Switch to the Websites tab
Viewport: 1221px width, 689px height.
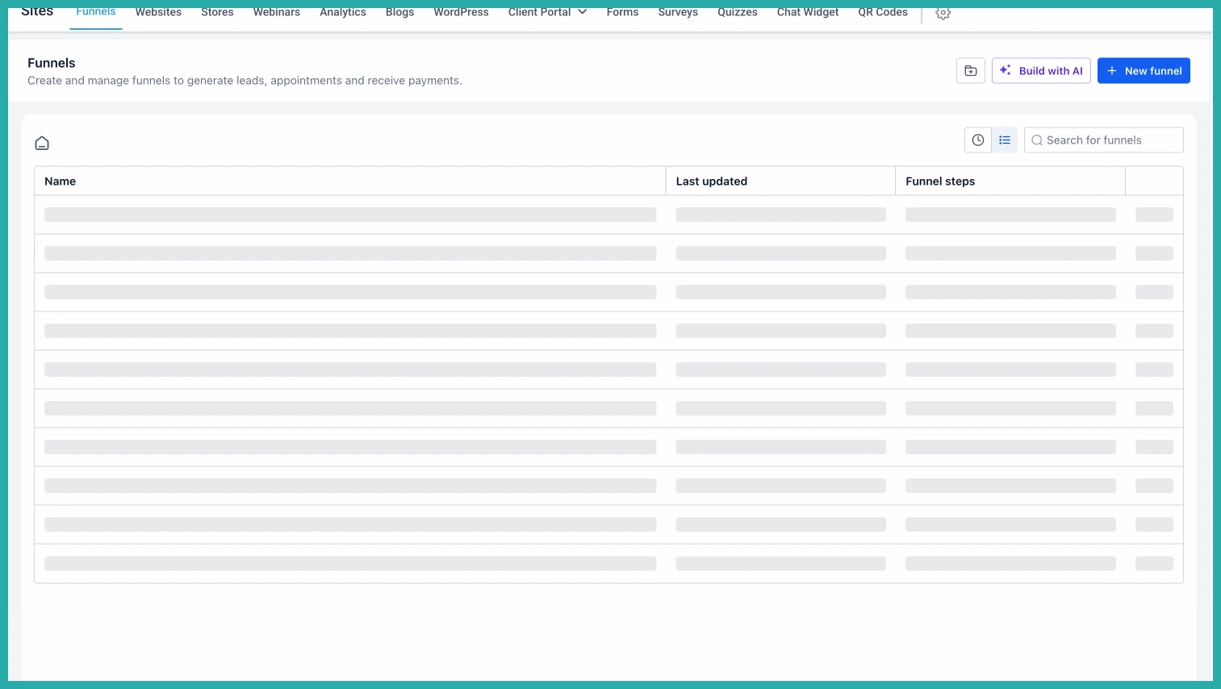[158, 12]
